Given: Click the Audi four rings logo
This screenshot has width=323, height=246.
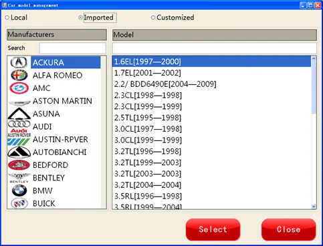Looking at the screenshot, I should pos(19,124).
